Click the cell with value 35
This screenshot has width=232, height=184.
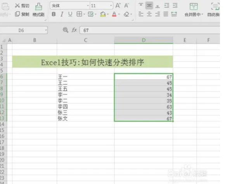[144, 101]
